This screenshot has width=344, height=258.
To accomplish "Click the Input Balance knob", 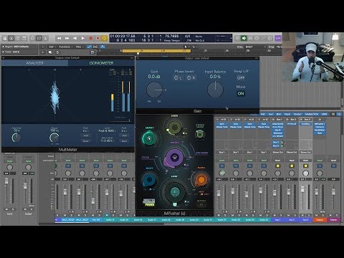I will [215, 90].
